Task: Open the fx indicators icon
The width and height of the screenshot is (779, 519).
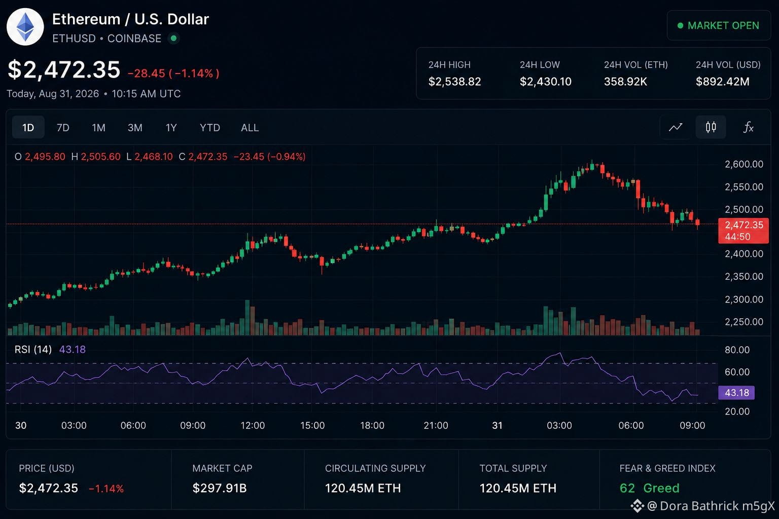Action: [748, 127]
